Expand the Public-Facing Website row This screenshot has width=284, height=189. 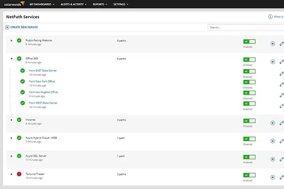[x=11, y=41]
